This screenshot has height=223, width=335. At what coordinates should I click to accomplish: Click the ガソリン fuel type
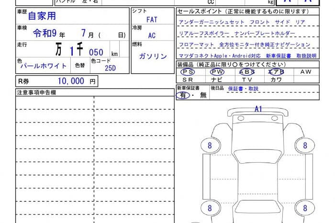(x=153, y=56)
